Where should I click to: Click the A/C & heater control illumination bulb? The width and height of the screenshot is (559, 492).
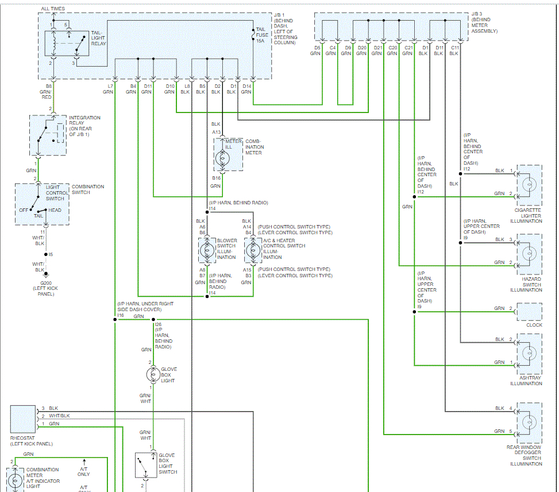[x=253, y=250]
